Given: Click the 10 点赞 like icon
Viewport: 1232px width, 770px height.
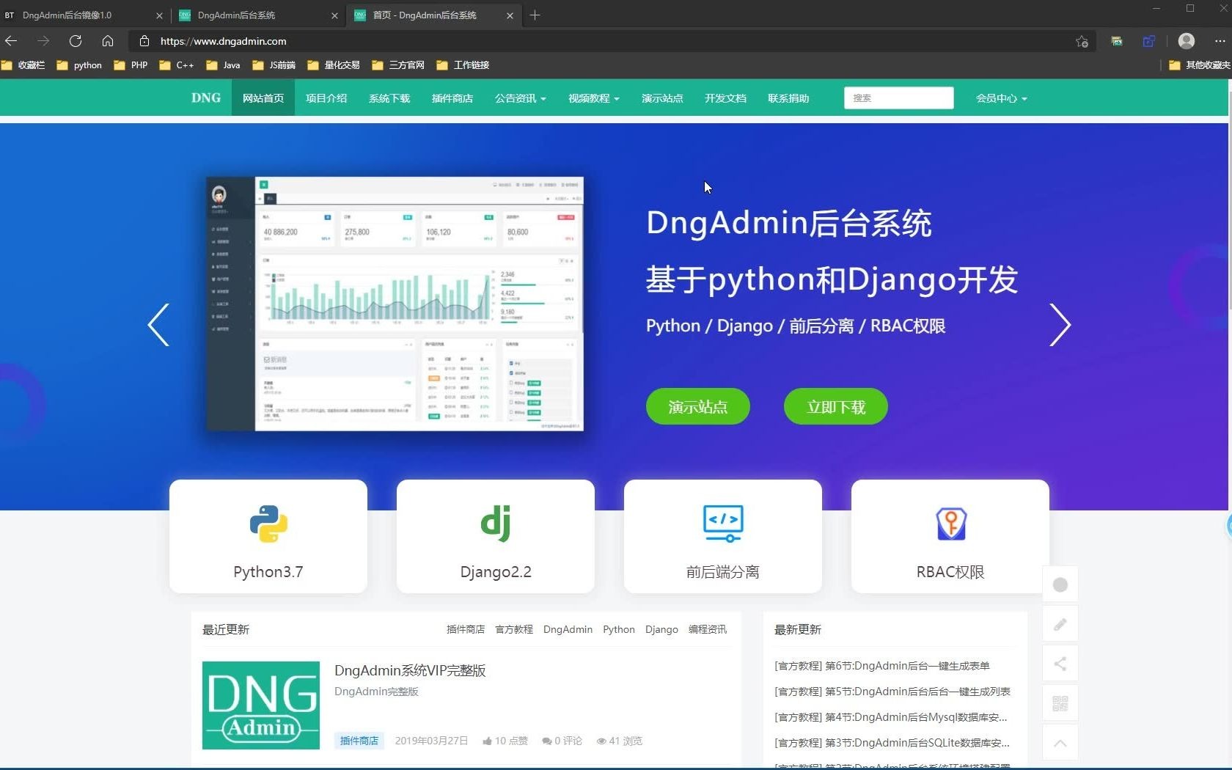Looking at the screenshot, I should click(x=487, y=741).
